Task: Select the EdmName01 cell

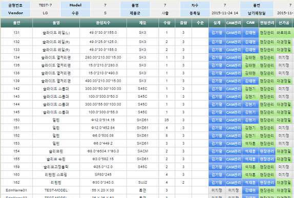Action: tap(16, 190)
